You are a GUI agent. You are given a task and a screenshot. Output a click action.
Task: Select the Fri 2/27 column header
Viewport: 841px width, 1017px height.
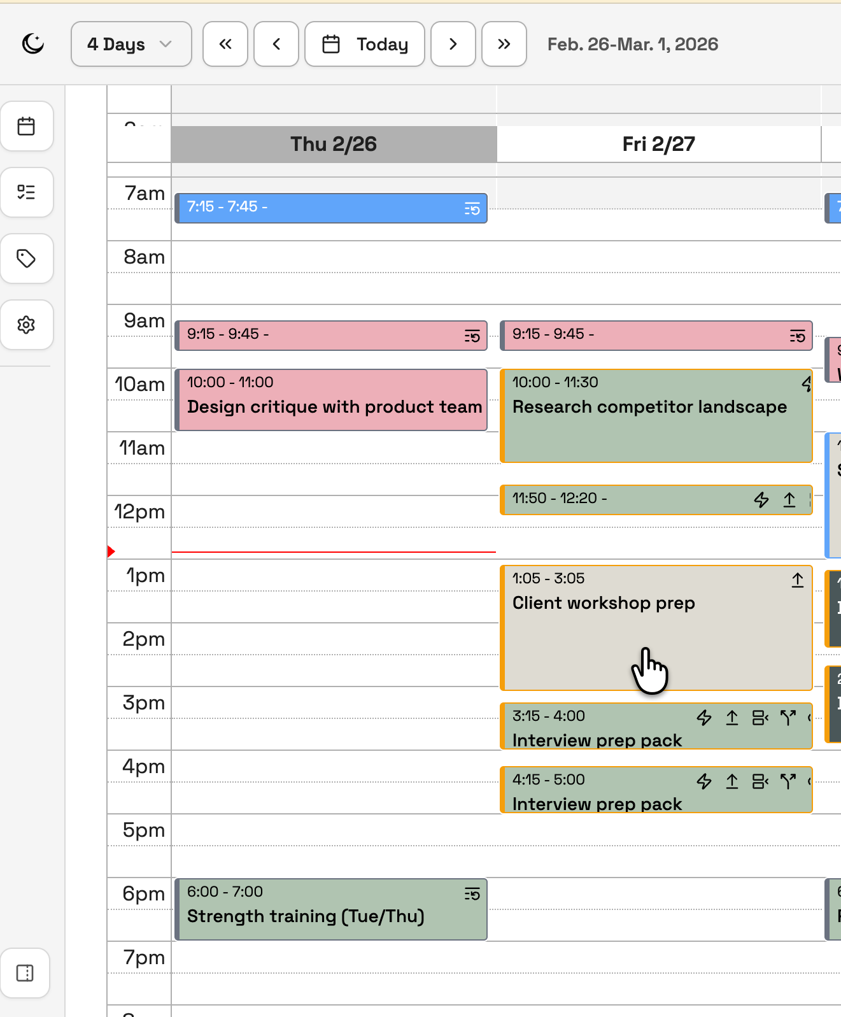(658, 145)
